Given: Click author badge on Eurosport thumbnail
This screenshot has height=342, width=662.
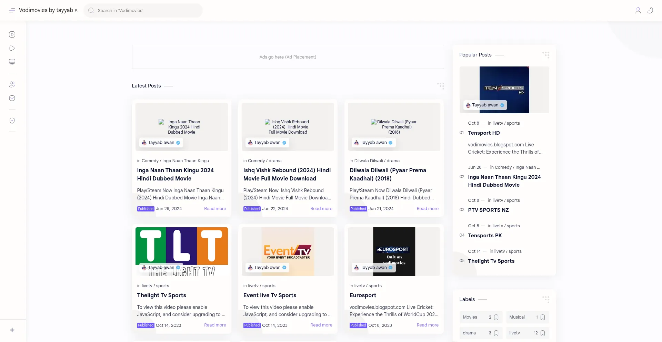Looking at the screenshot, I should coord(373,268).
